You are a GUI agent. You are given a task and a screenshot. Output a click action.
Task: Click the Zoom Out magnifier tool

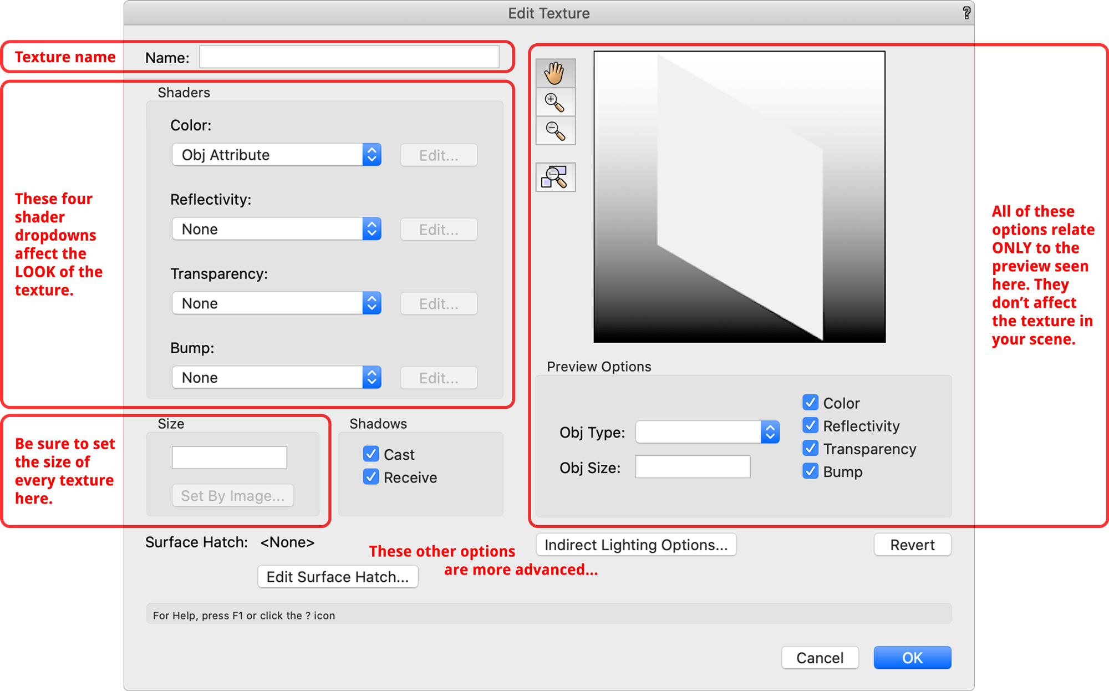[x=555, y=131]
